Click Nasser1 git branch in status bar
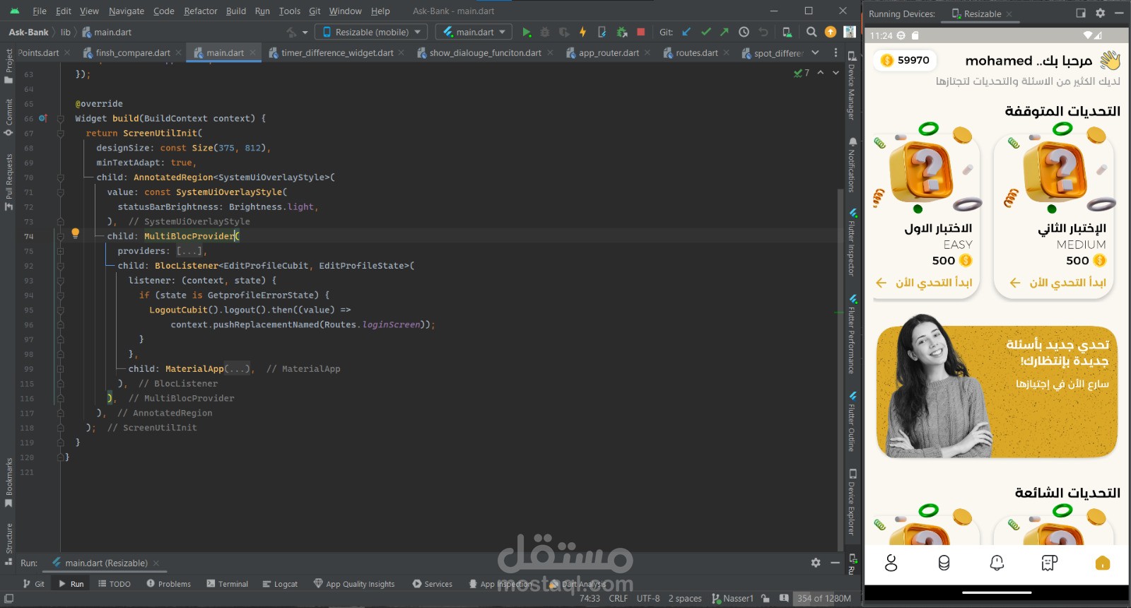The width and height of the screenshot is (1131, 608). [733, 598]
